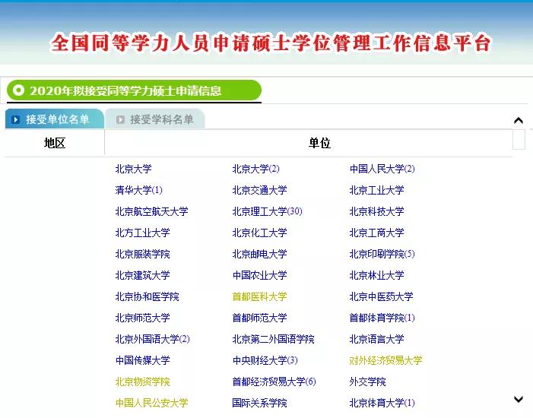Open 清华大学(1) link
Screen dimensions: 533x418
(x=138, y=190)
